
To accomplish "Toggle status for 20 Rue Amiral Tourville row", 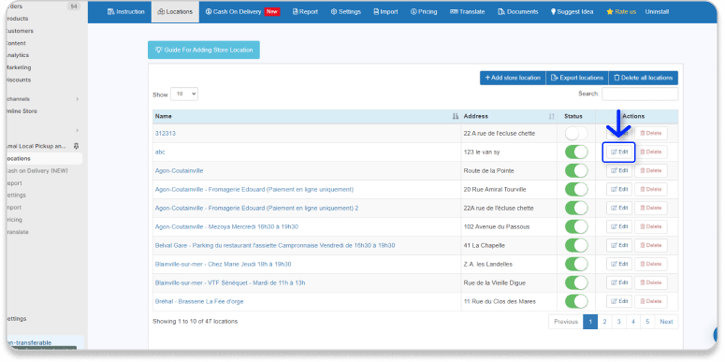I will [x=576, y=189].
